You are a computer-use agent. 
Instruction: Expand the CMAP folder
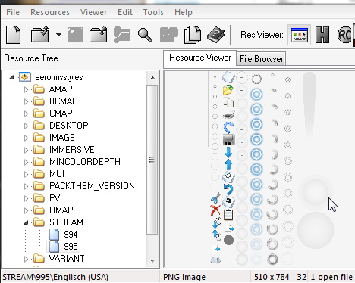(26, 114)
